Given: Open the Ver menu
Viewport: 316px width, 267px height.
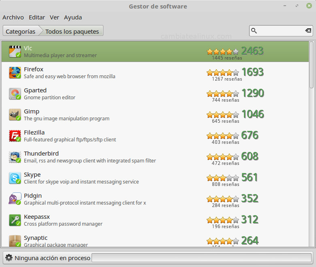Looking at the screenshot, I should pyautogui.click(x=54, y=17).
